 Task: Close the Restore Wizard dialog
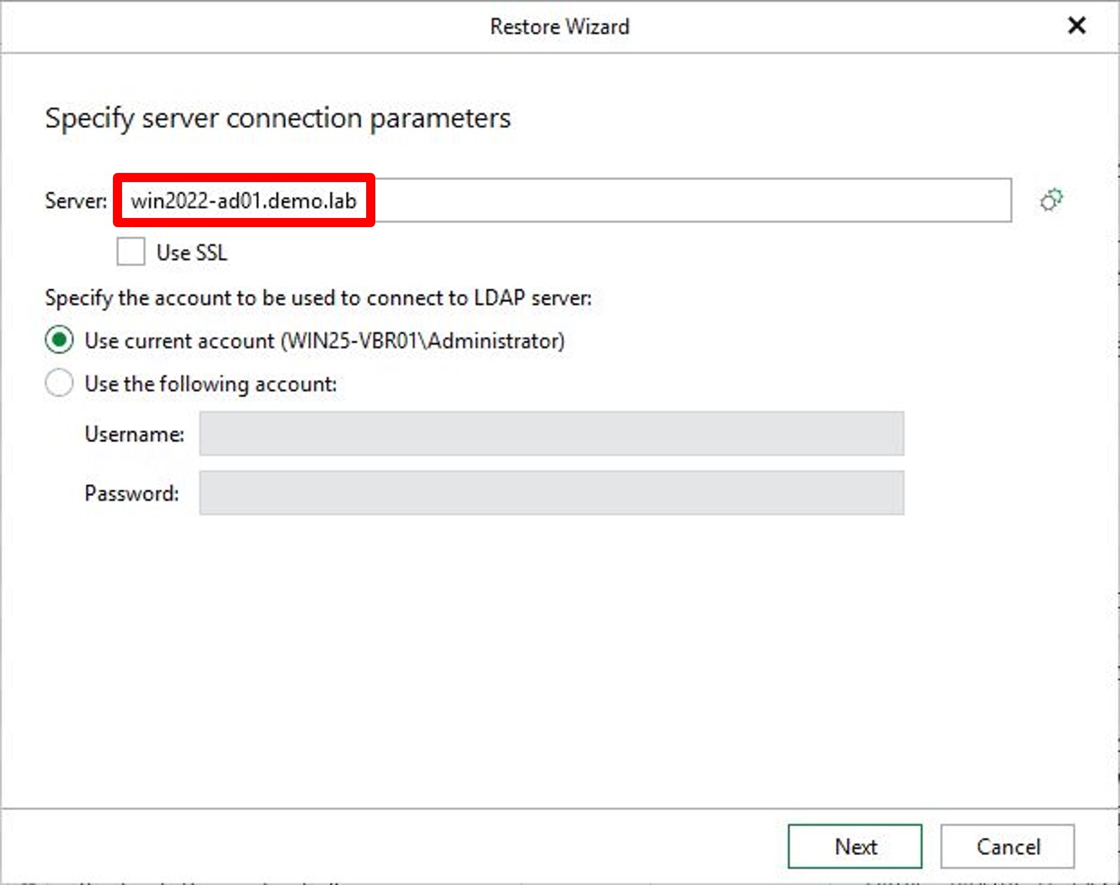pos(1076,26)
